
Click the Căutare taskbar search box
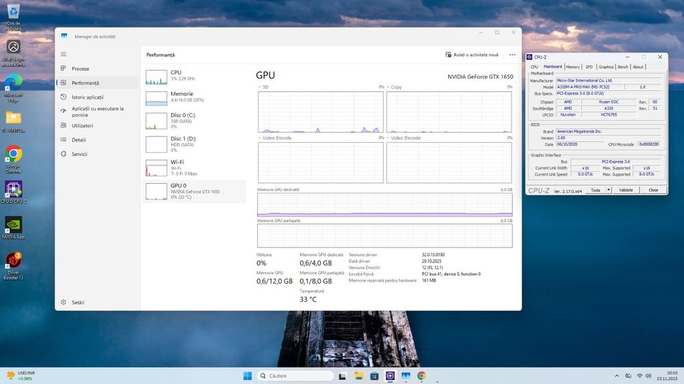[295, 376]
